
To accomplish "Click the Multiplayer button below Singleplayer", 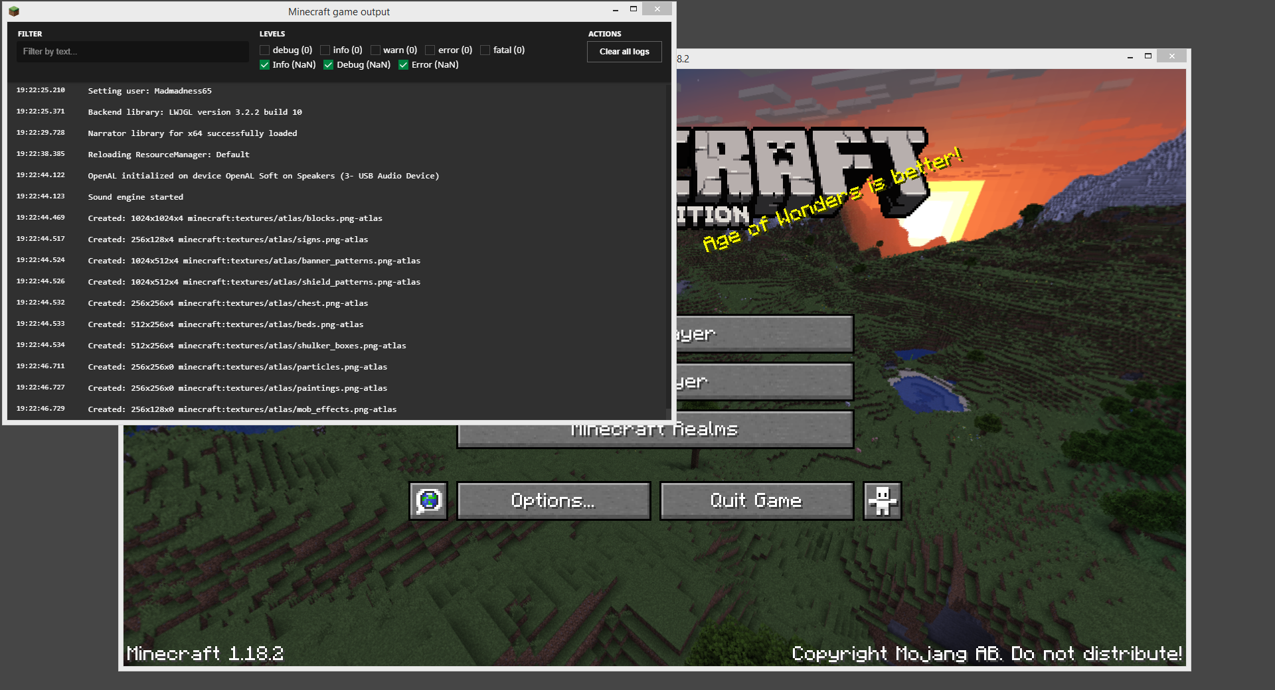I will click(764, 381).
